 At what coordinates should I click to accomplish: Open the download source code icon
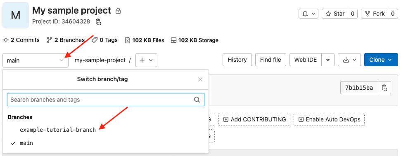[x=349, y=60]
